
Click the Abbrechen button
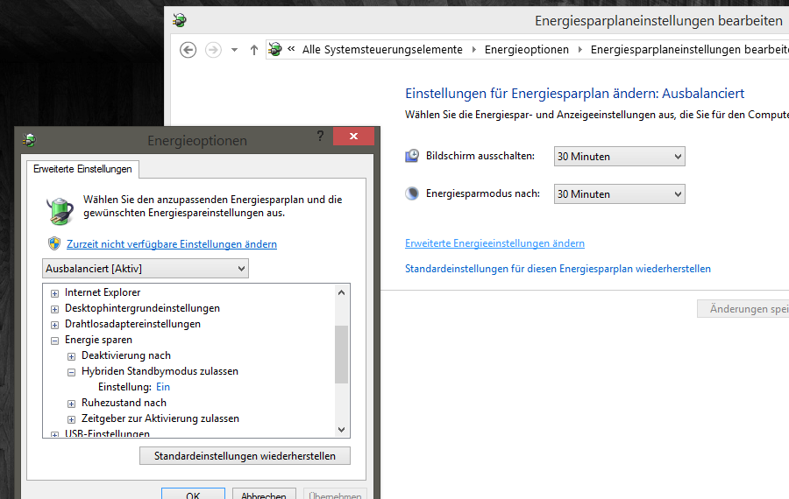[264, 494]
